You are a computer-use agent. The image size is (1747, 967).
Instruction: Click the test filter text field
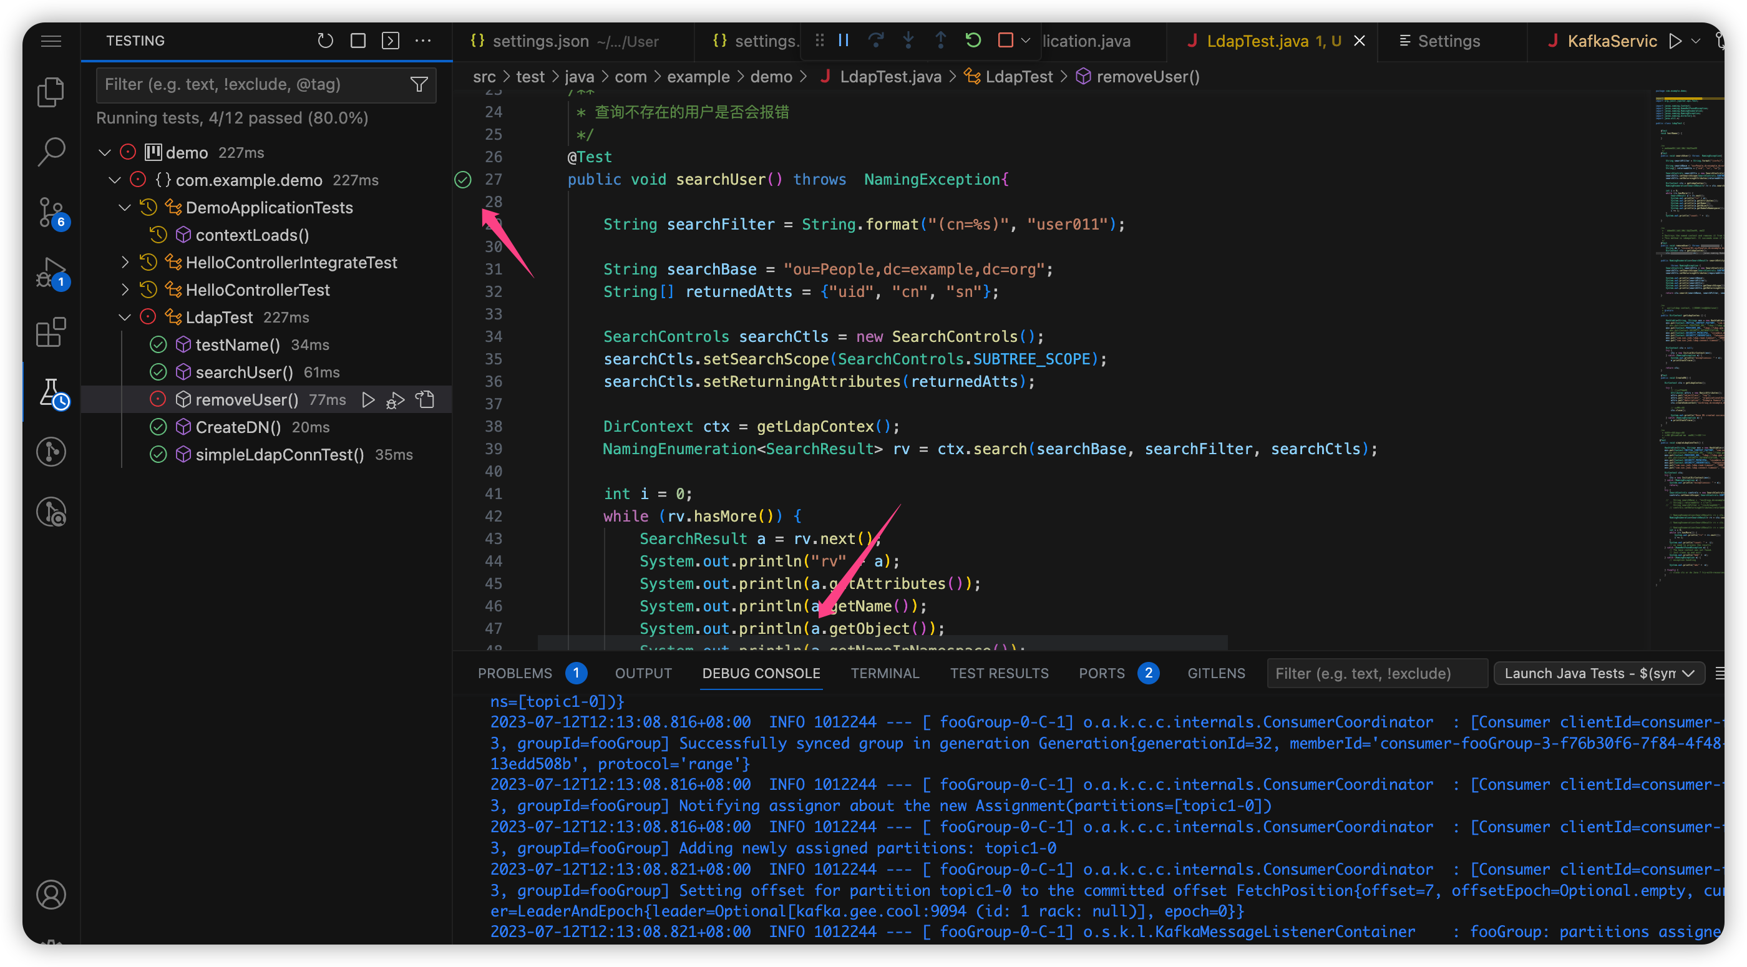click(x=251, y=84)
